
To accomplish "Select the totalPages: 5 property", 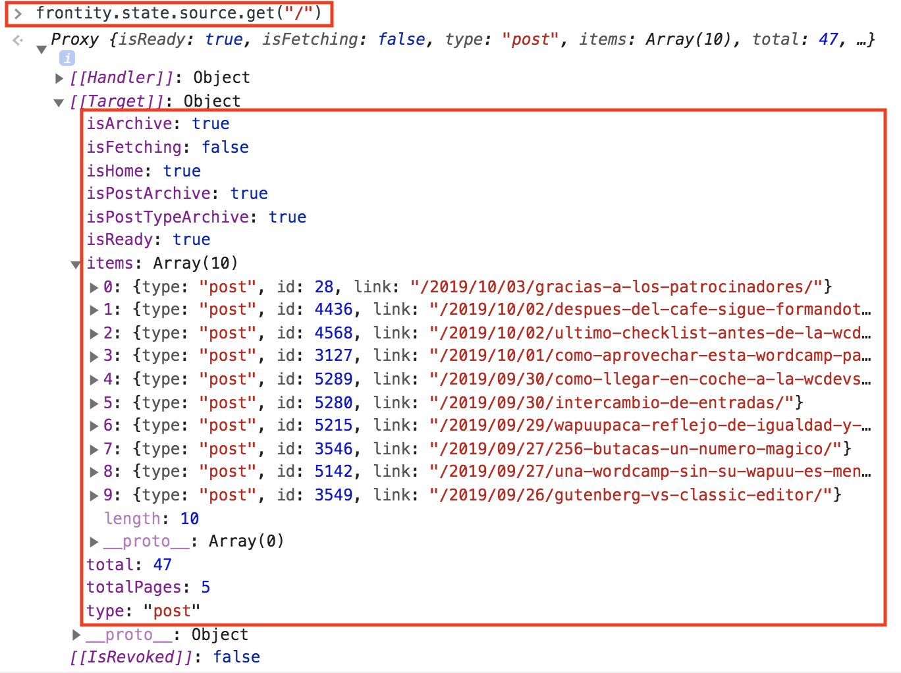I will tap(148, 587).
